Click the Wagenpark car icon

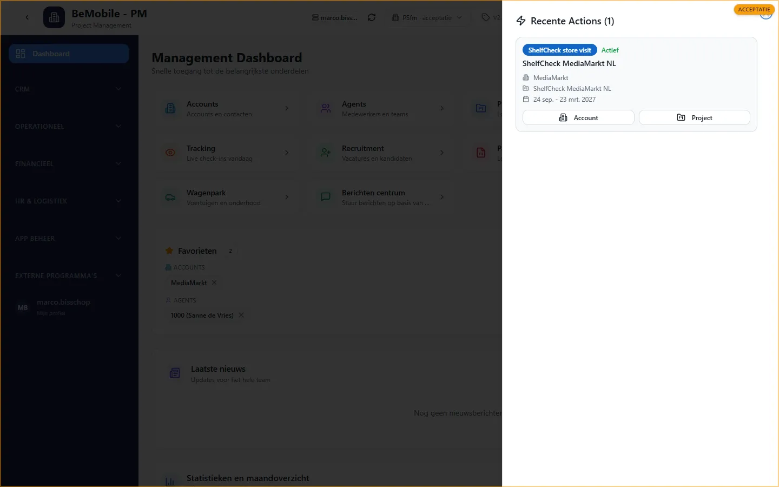170,197
